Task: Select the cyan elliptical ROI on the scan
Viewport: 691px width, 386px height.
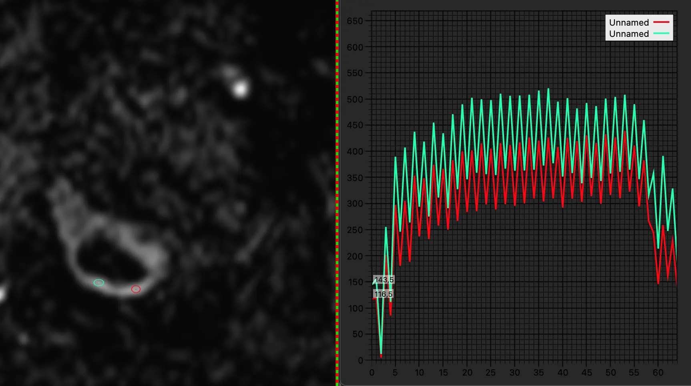Action: (x=99, y=283)
